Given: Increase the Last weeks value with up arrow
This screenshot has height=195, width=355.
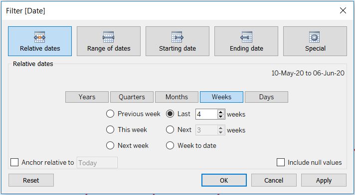Looking at the screenshot, I should point(221,112).
